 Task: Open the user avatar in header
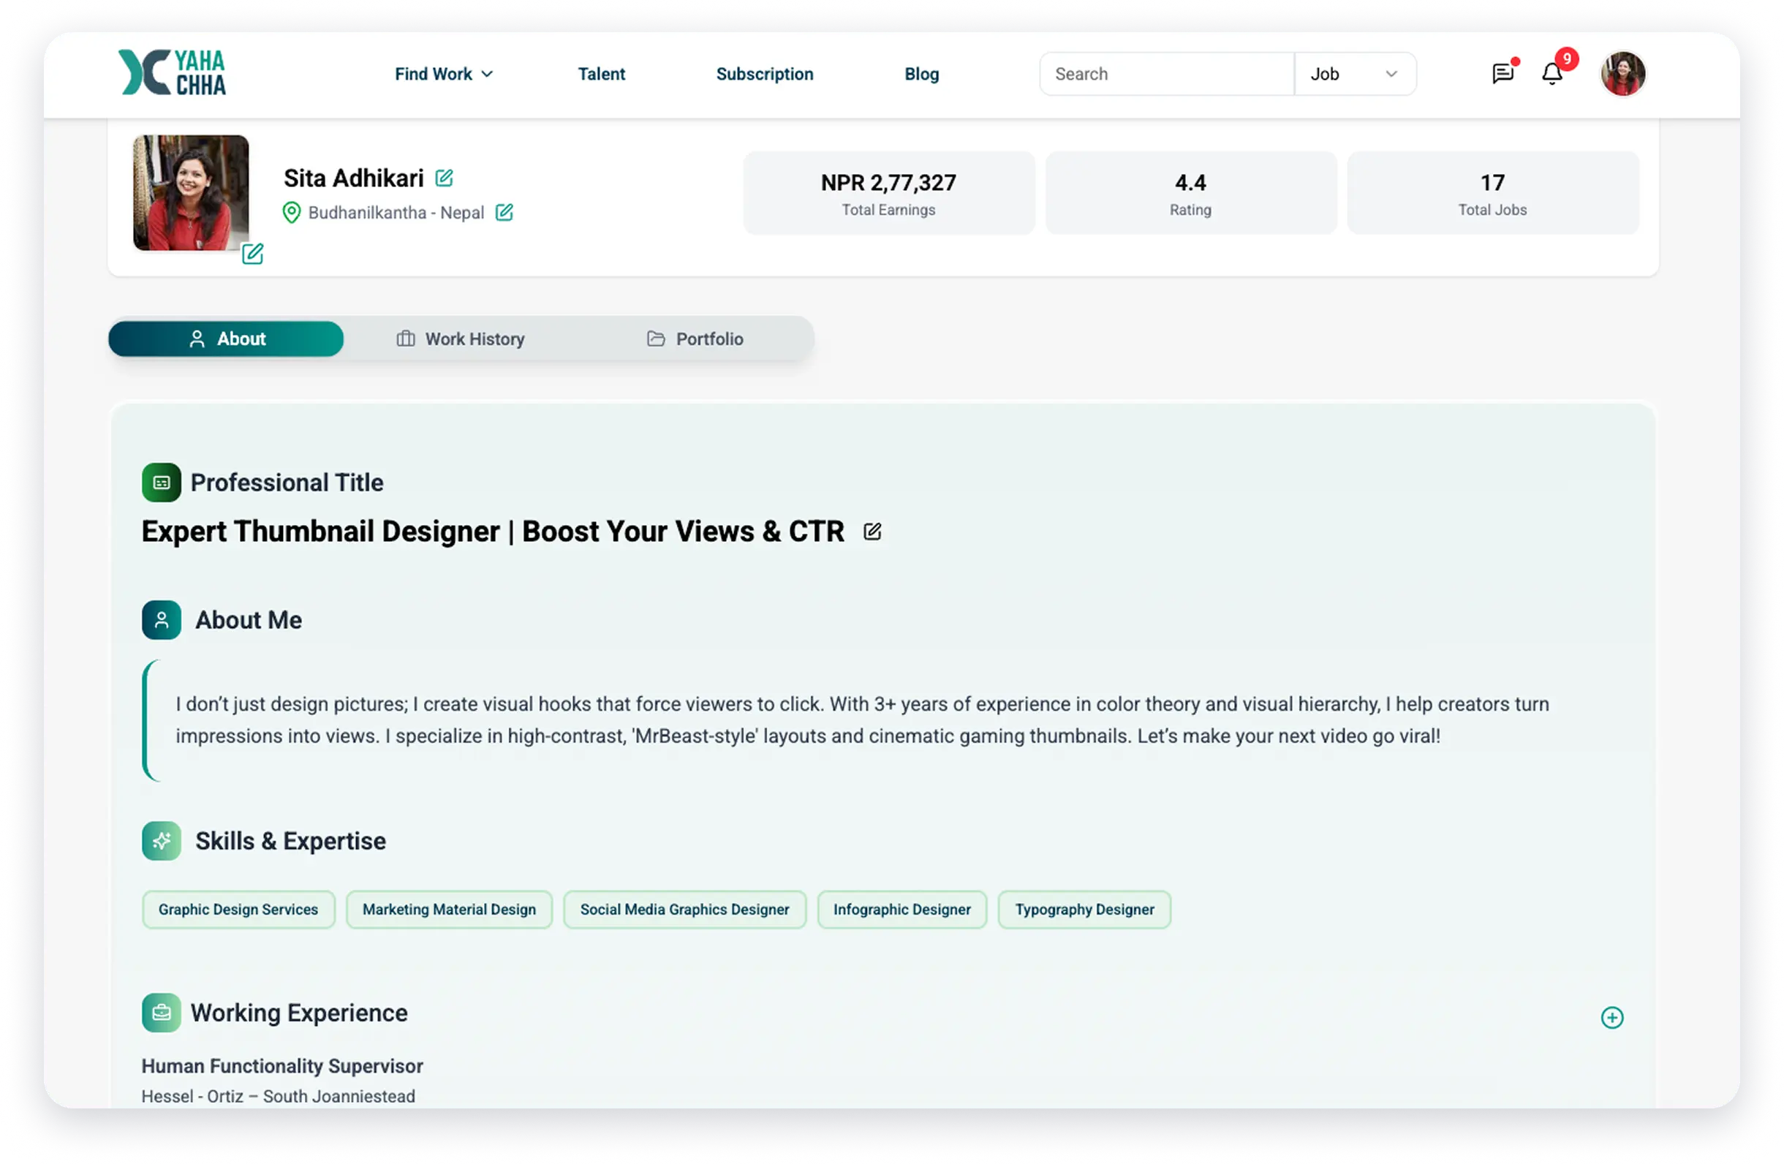pyautogui.click(x=1622, y=73)
